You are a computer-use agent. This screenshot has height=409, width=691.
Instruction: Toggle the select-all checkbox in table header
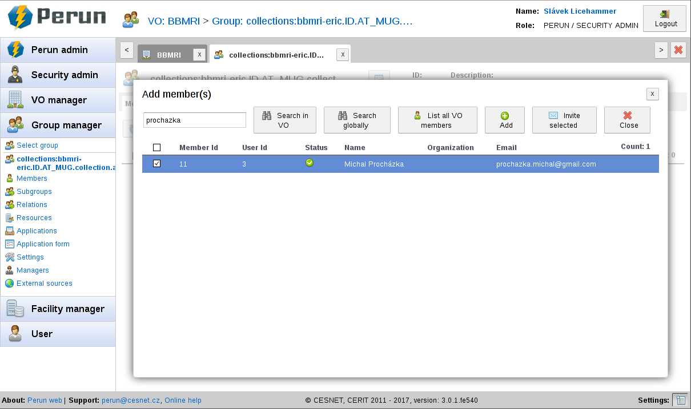tap(157, 148)
